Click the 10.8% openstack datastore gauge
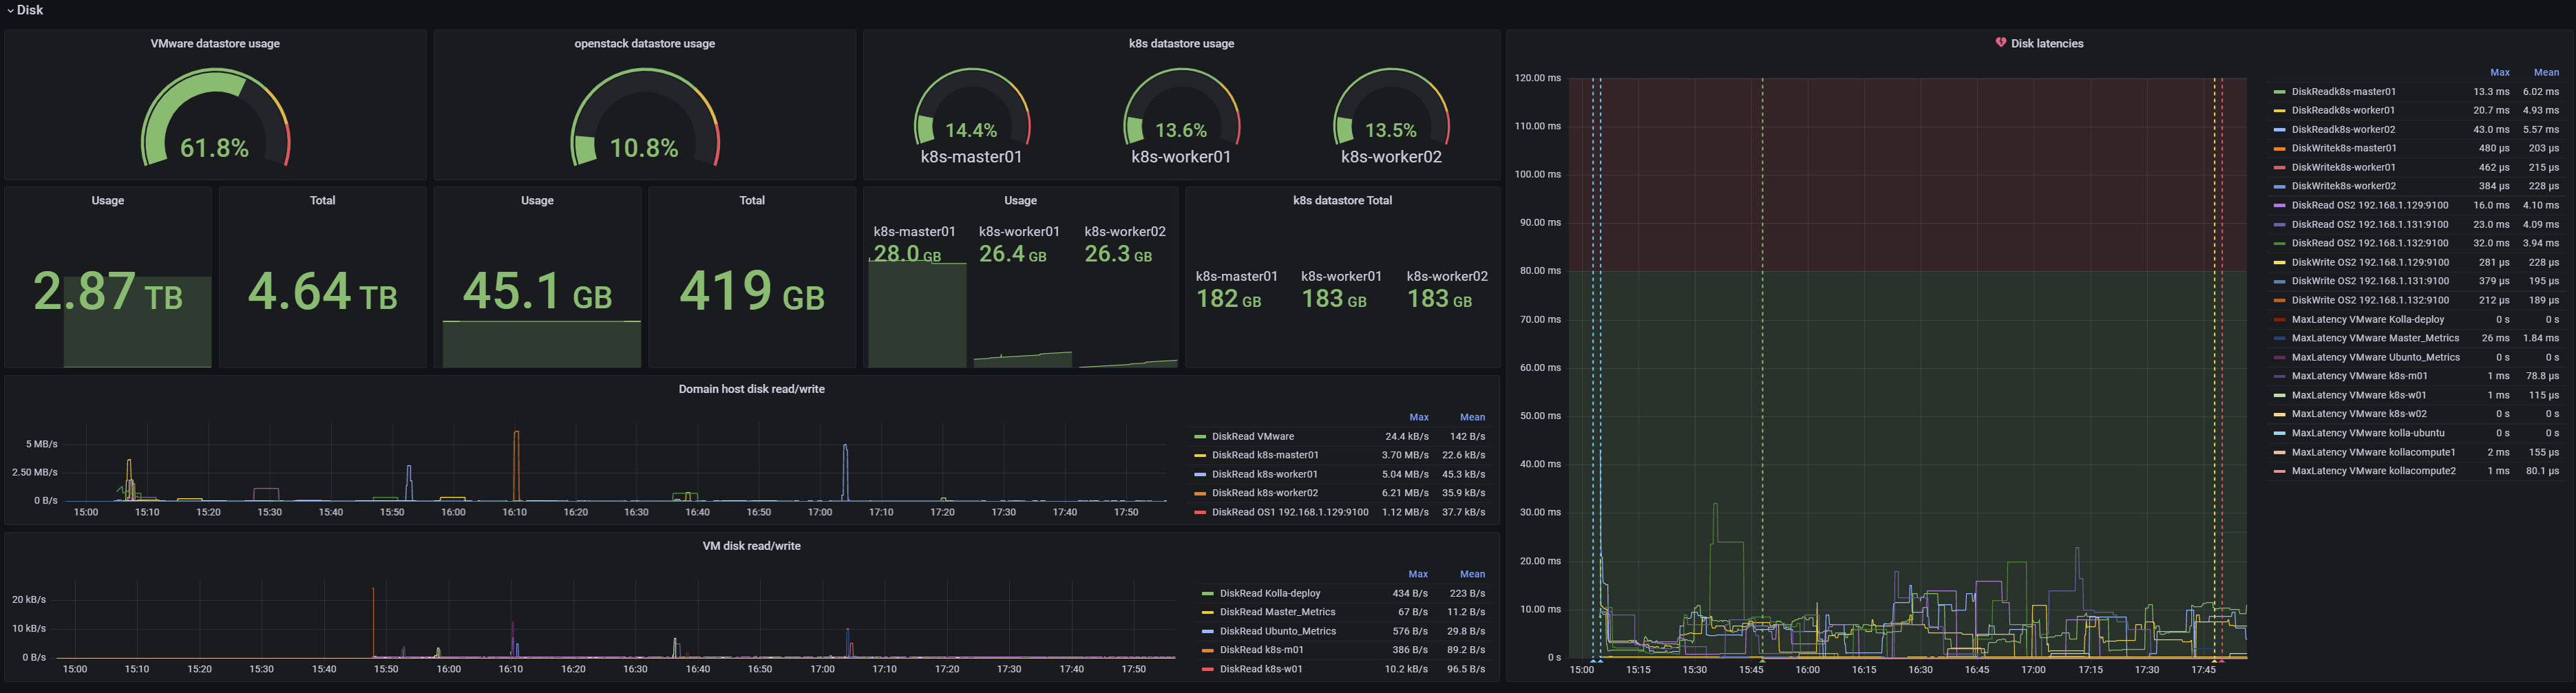 645,118
